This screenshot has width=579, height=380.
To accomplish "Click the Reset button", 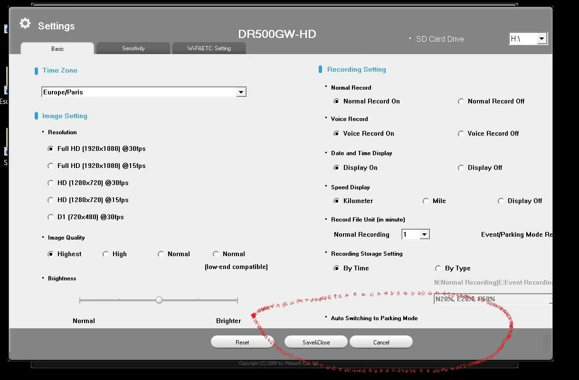I will coord(242,342).
